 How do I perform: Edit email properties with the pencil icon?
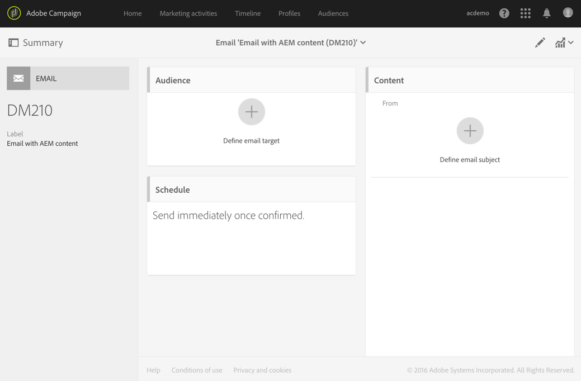pyautogui.click(x=540, y=42)
